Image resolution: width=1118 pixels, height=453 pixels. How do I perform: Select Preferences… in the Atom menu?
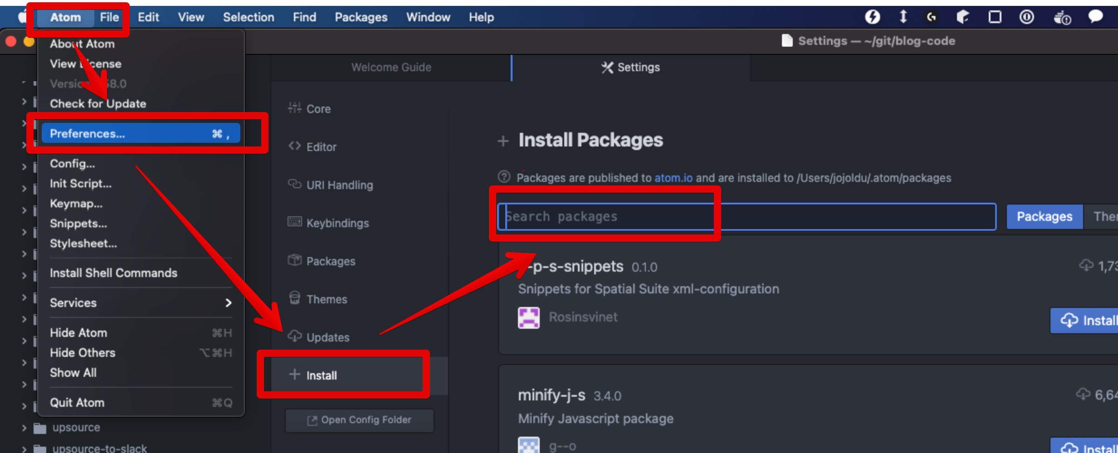click(x=141, y=134)
